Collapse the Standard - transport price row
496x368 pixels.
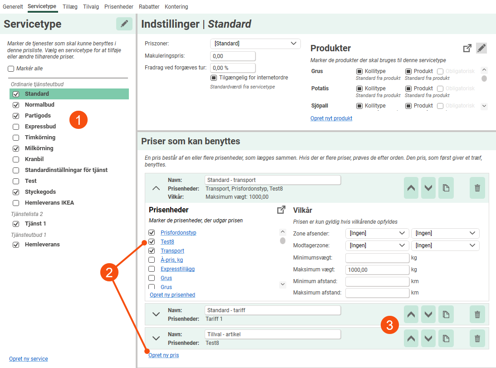(x=156, y=188)
